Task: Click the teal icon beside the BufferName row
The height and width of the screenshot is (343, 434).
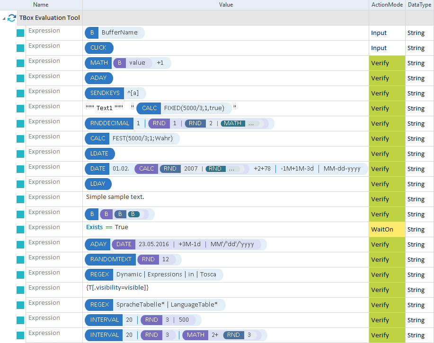Action: 20,33
